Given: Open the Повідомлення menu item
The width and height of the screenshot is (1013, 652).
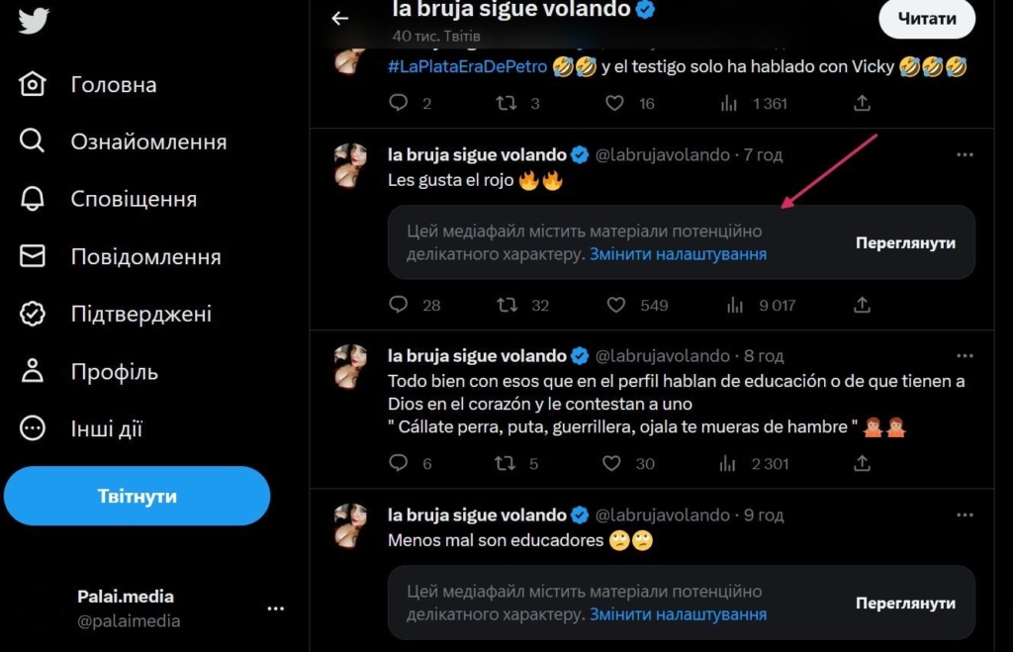Looking at the screenshot, I should 145,257.
